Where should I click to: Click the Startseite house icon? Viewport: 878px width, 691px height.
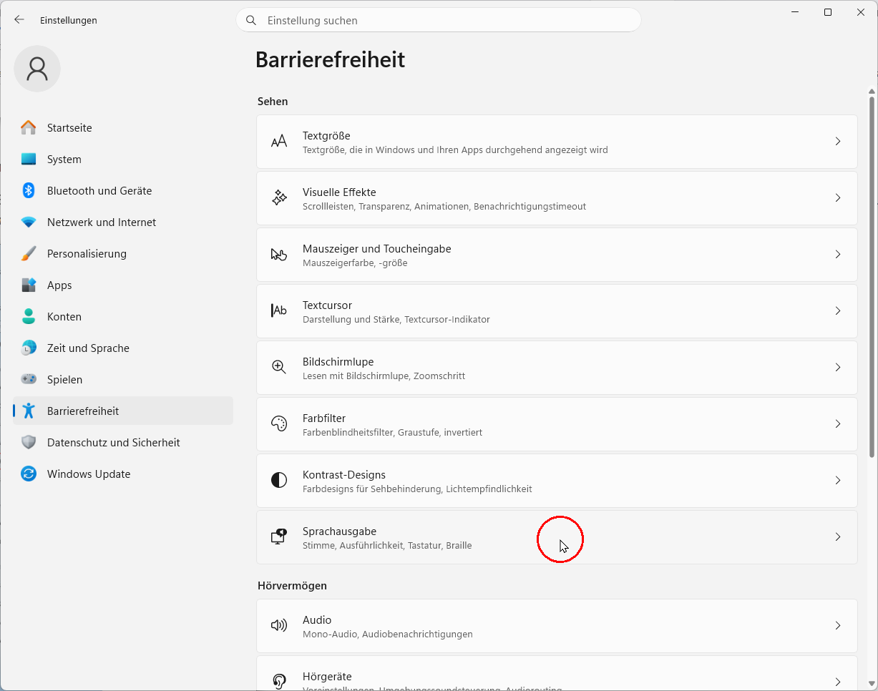pos(29,128)
